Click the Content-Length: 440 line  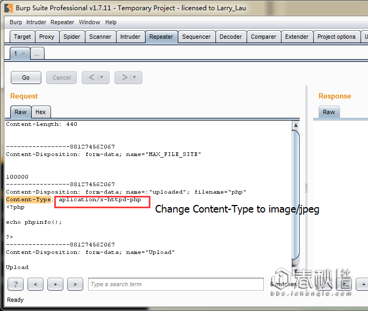click(x=41, y=124)
